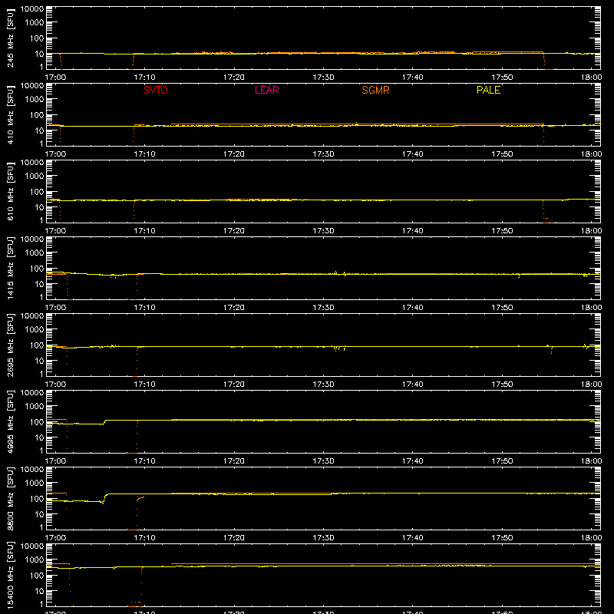This screenshot has height=614, width=614.
Task: Click the 100 tick on the 2695 MHz axis
Action: click(x=37, y=345)
